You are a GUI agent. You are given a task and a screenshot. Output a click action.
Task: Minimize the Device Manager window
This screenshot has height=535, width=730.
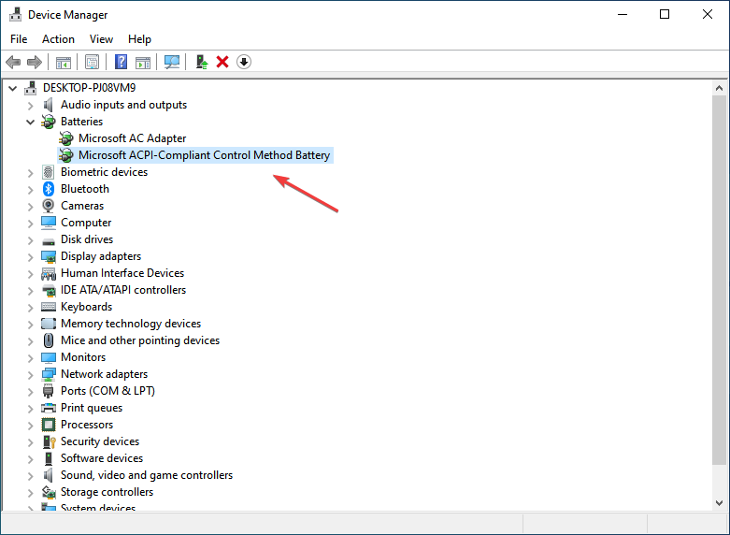coord(623,14)
